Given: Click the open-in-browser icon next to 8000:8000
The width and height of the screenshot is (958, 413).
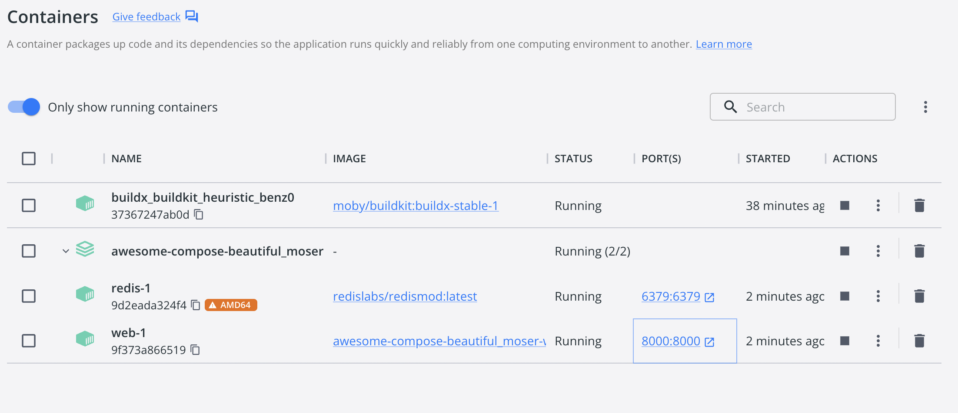Looking at the screenshot, I should [x=709, y=342].
